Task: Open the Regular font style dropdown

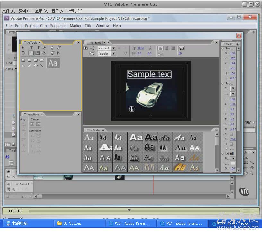Action: pos(114,54)
